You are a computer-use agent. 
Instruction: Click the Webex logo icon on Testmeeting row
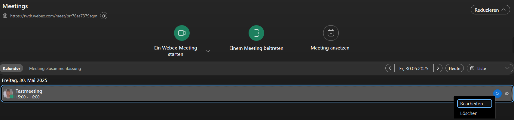[x=507, y=94]
